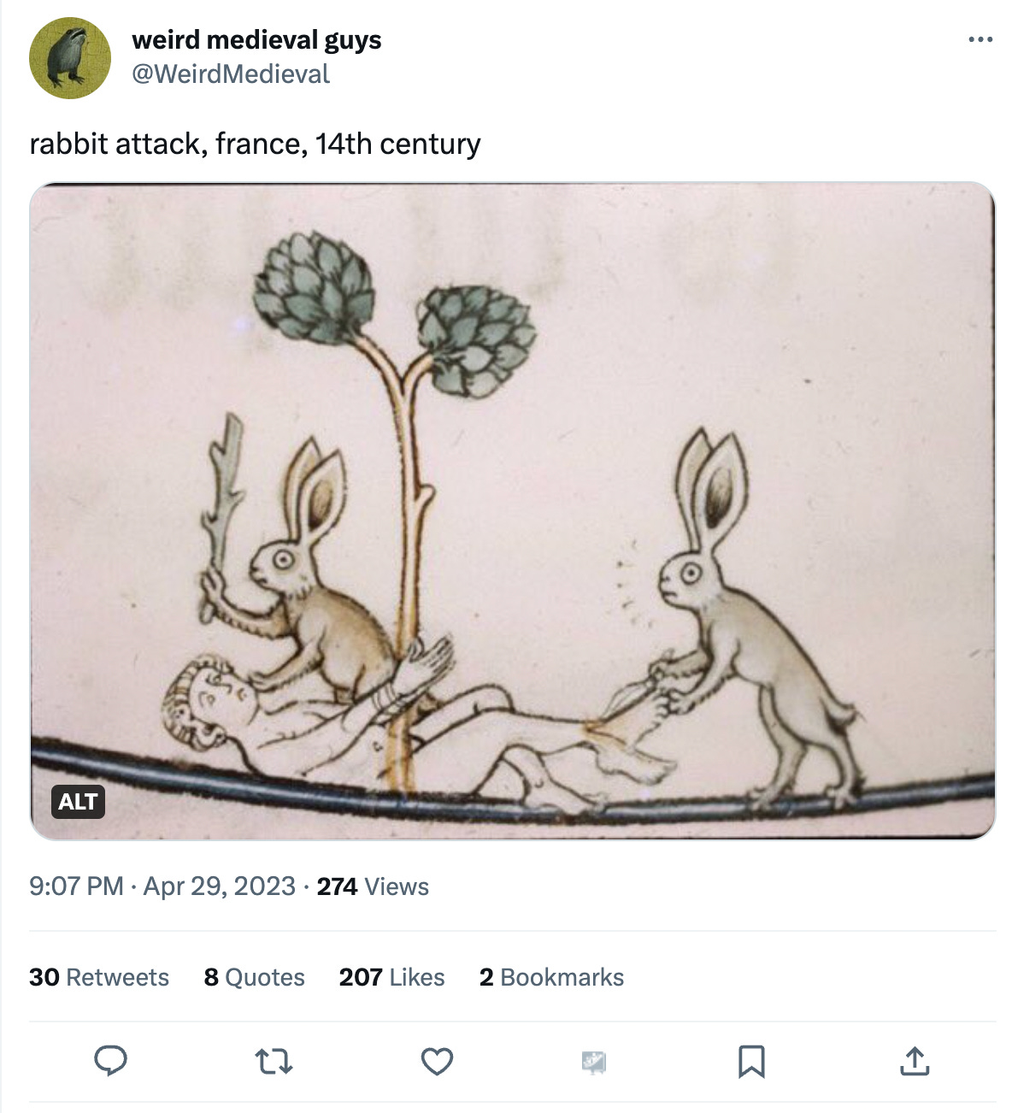Click the 274 Views count
Viewport: 1012px width, 1113px height.
373,886
